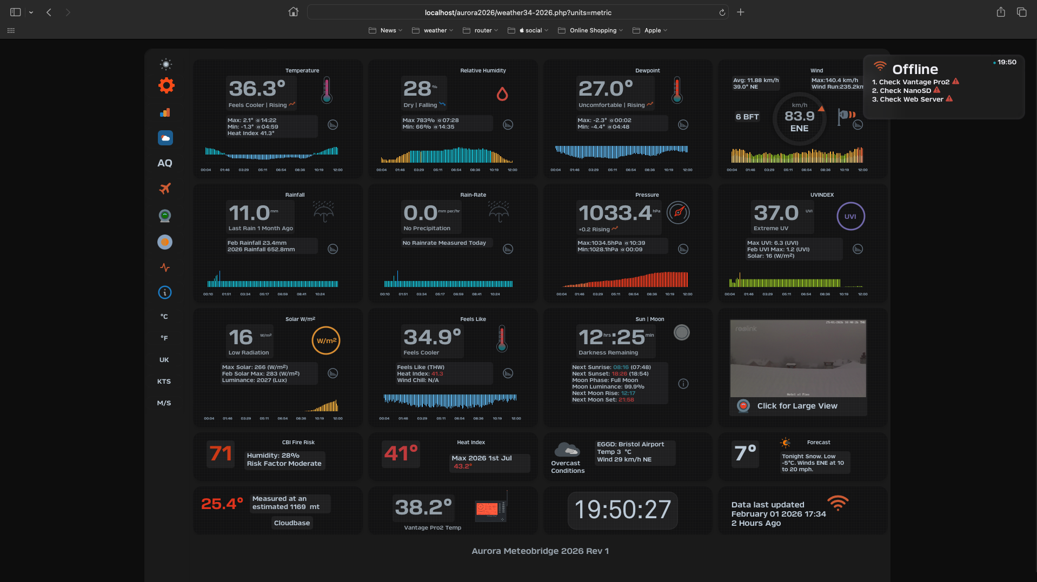This screenshot has width=1037, height=582.
Task: Open the webcam icon in sidebar
Action: (x=165, y=216)
